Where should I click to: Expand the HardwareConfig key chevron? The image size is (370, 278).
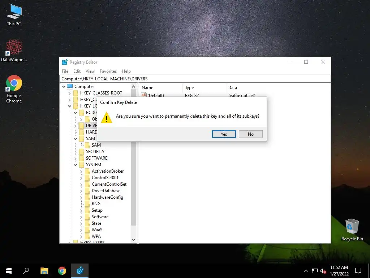(81, 197)
